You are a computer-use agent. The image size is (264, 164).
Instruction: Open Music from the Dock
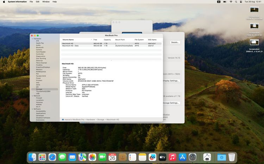pyautogui.click(x=172, y=157)
